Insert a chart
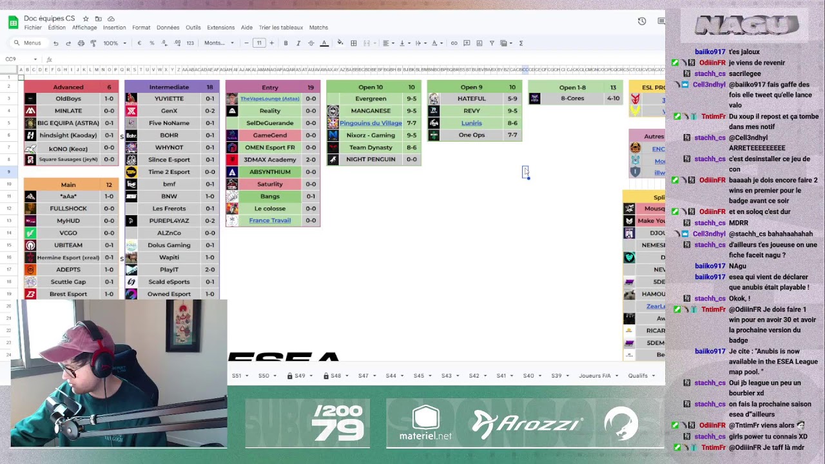The image size is (825, 464). pyautogui.click(x=479, y=43)
